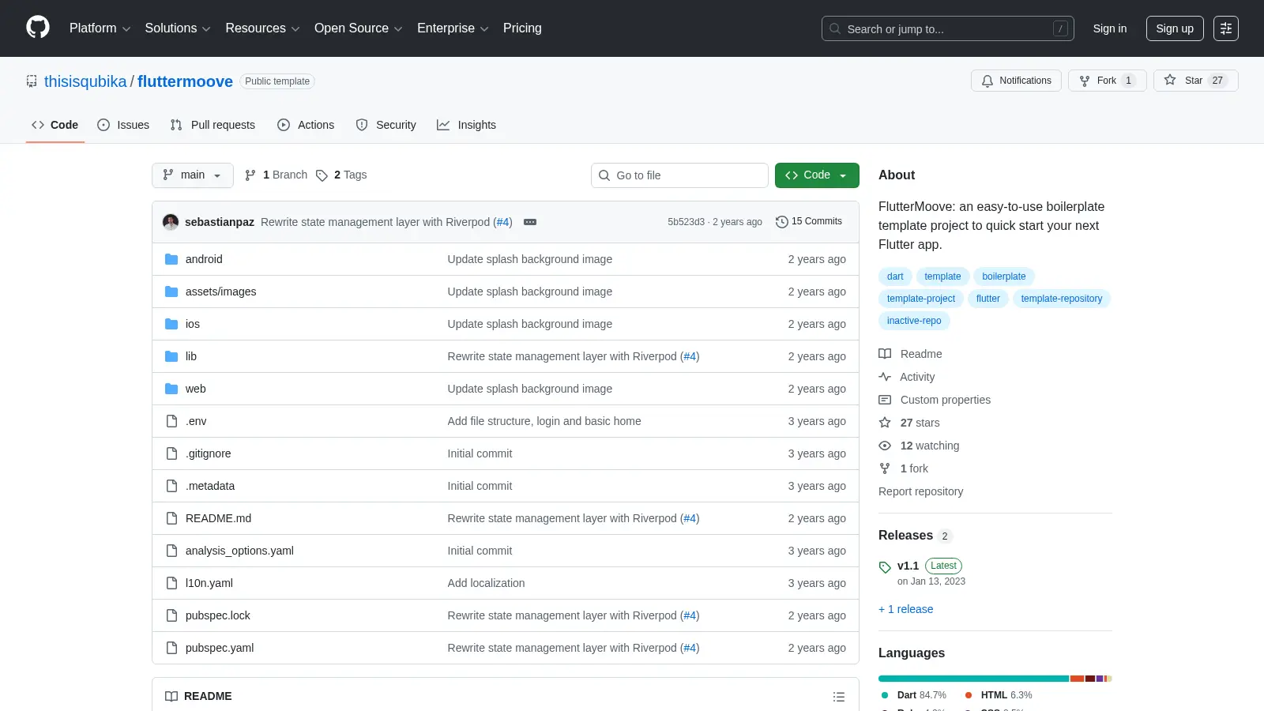The image size is (1264, 711).
Task: Click the Readme book icon in About
Action: [885, 354]
